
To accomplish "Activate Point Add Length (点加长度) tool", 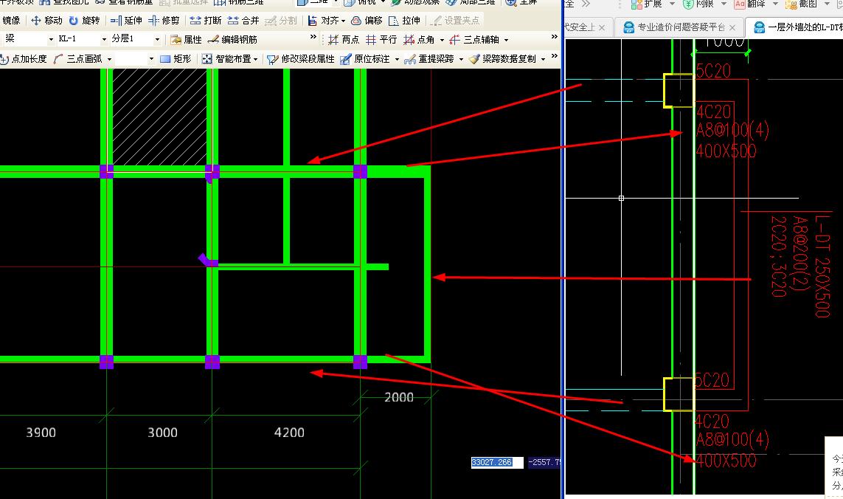I will point(24,58).
